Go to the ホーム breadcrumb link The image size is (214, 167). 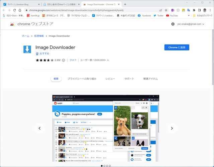25,36
